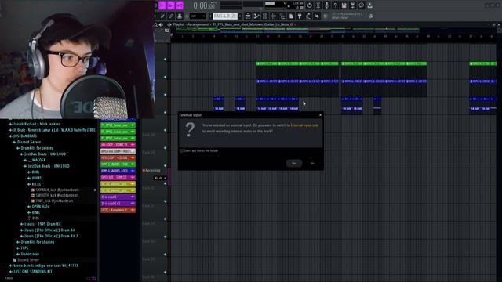Click the microphone recording icon in top toolbar
Screen dimensions: 502x282
point(326,5)
